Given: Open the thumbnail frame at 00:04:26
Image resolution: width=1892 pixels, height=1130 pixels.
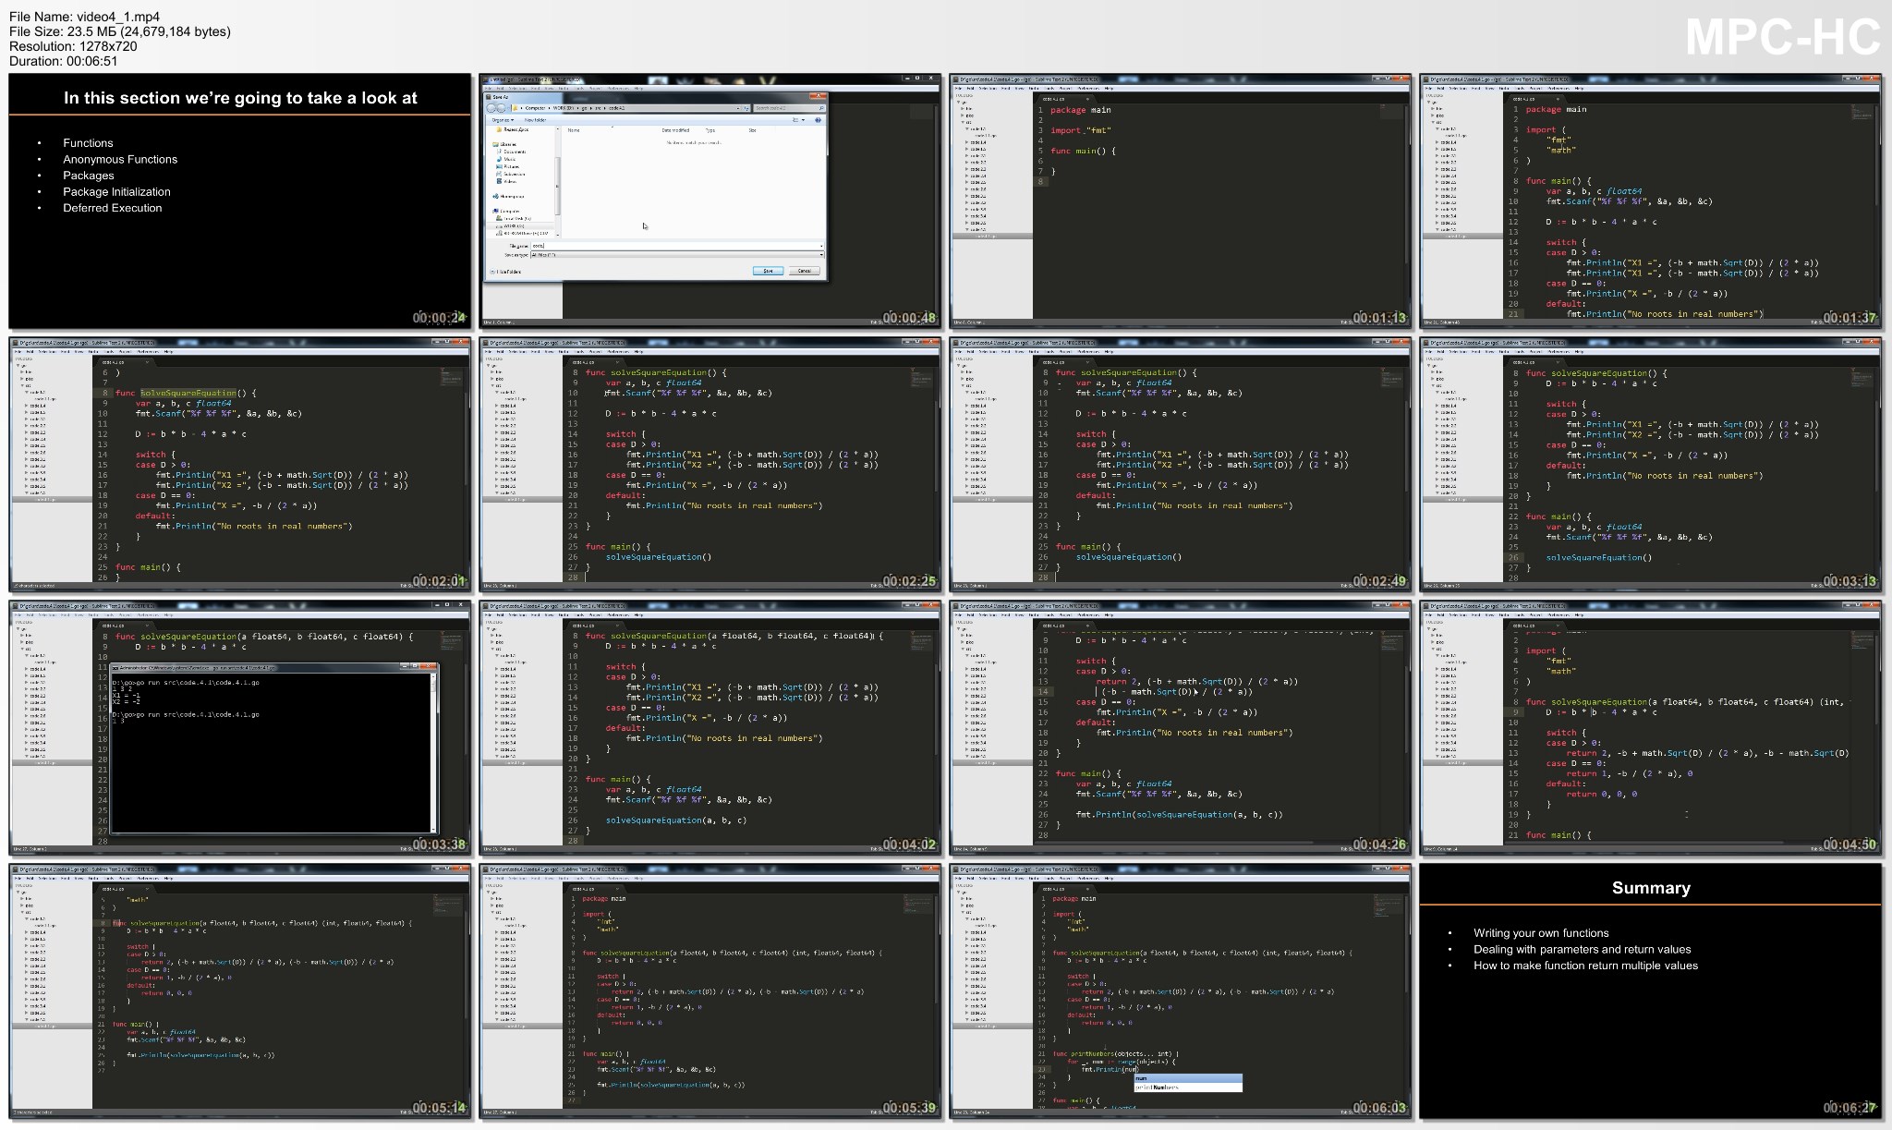Looking at the screenshot, I should 1180,727.
